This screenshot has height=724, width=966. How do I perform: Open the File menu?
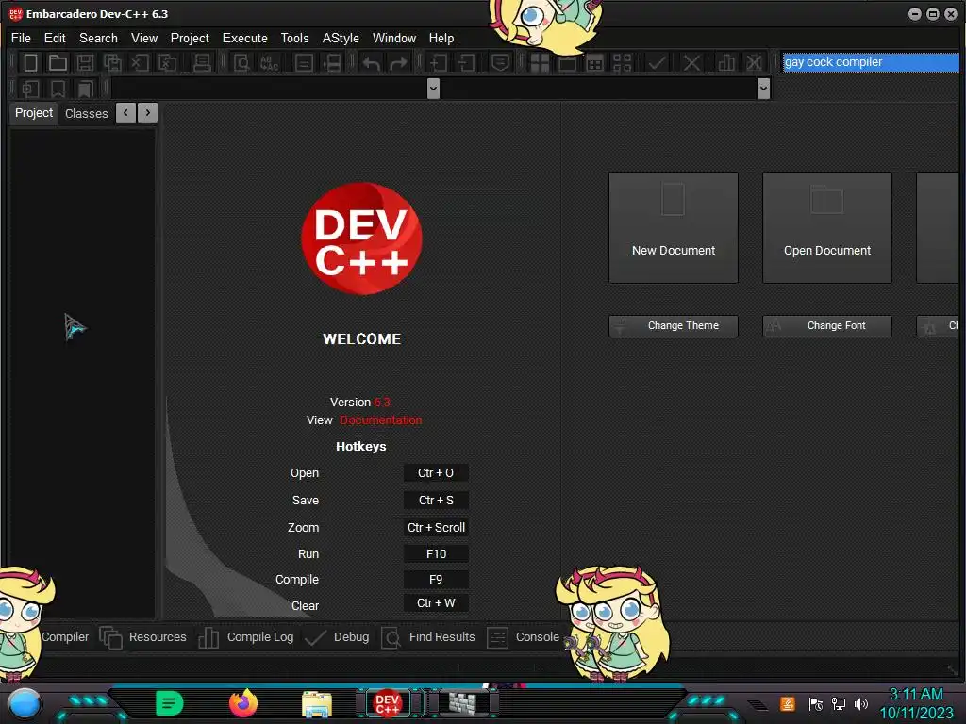[21, 38]
